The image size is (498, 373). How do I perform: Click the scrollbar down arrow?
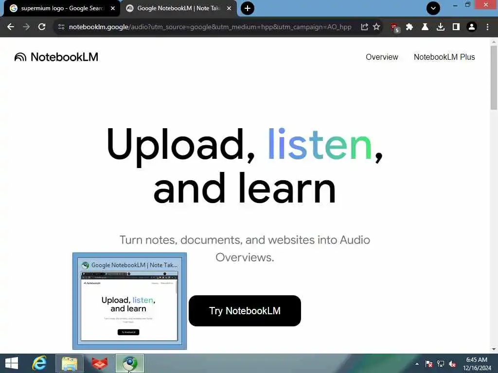click(494, 349)
